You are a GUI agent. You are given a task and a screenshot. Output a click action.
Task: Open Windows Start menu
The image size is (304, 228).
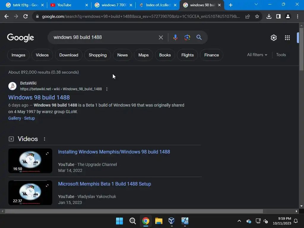tap(119, 221)
